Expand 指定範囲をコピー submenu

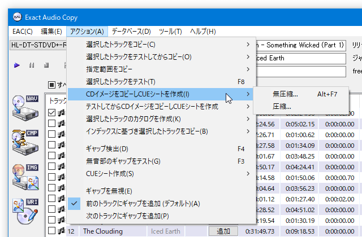[x=162, y=69]
